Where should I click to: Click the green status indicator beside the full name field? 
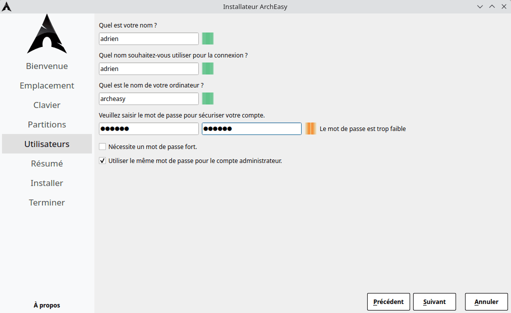pyautogui.click(x=208, y=38)
